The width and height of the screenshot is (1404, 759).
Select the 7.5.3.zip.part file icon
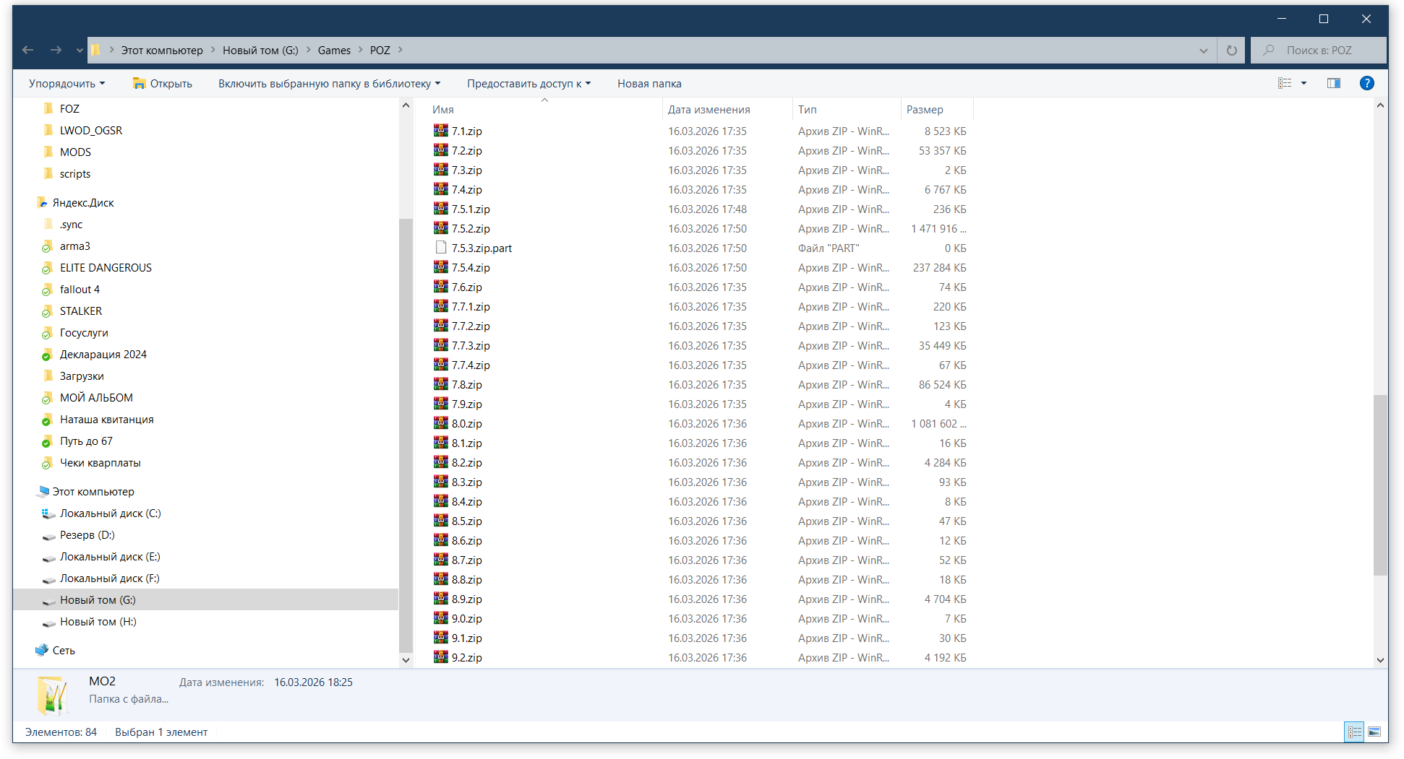pyautogui.click(x=440, y=248)
